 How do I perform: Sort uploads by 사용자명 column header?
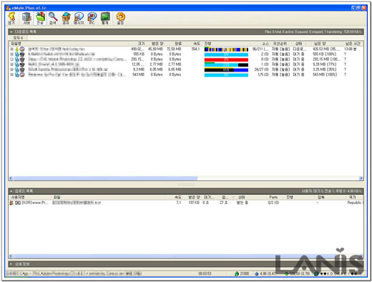click(30, 198)
